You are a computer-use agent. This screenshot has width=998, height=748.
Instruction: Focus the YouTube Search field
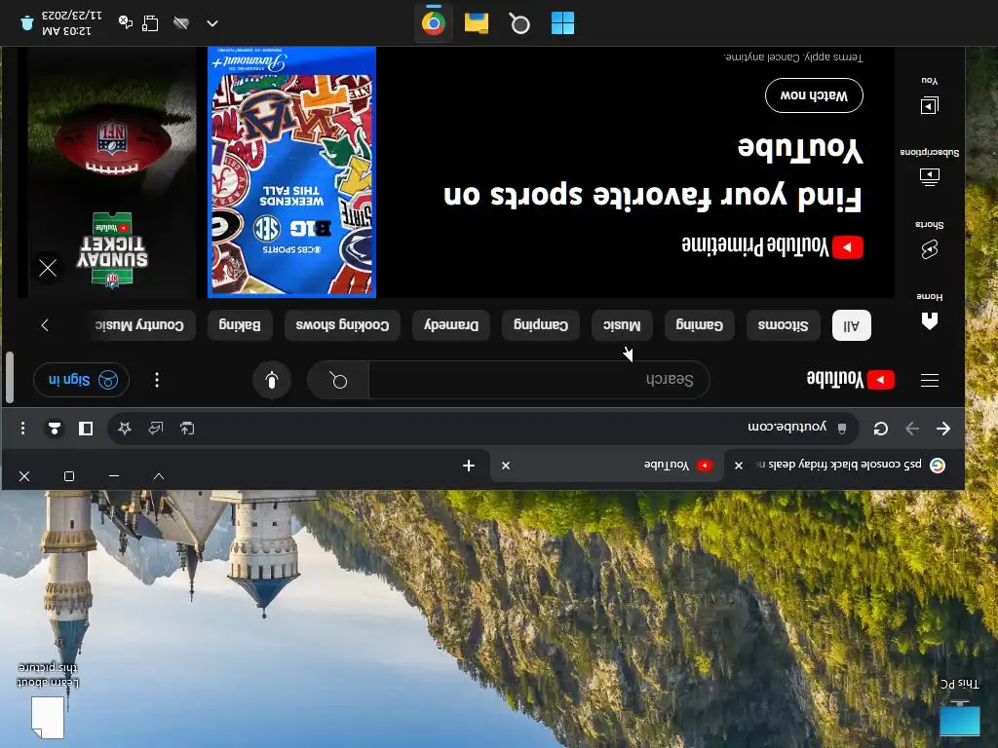[538, 381]
